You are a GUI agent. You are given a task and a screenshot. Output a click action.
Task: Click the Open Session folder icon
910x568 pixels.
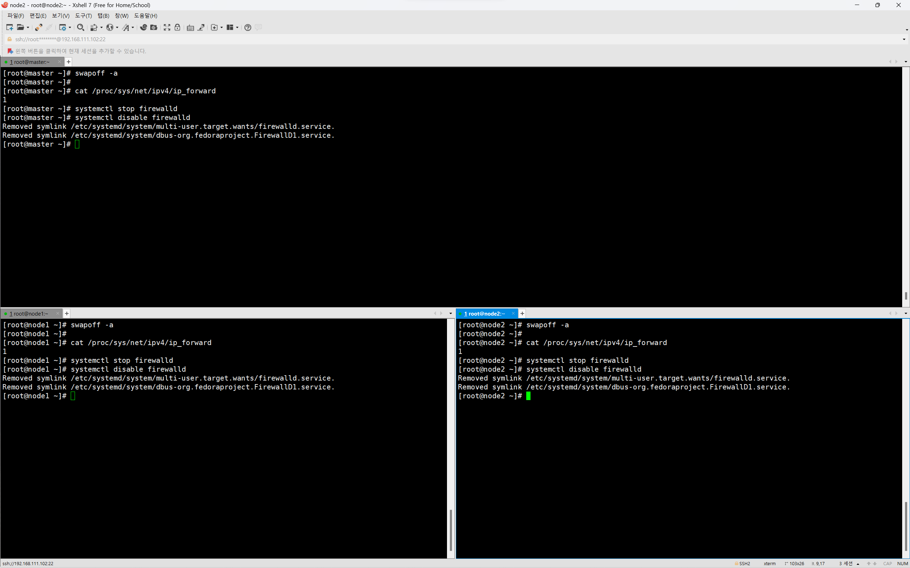(20, 27)
